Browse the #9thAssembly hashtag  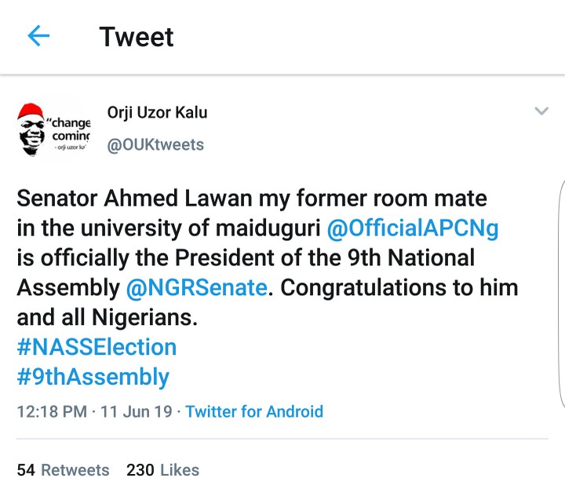[93, 377]
